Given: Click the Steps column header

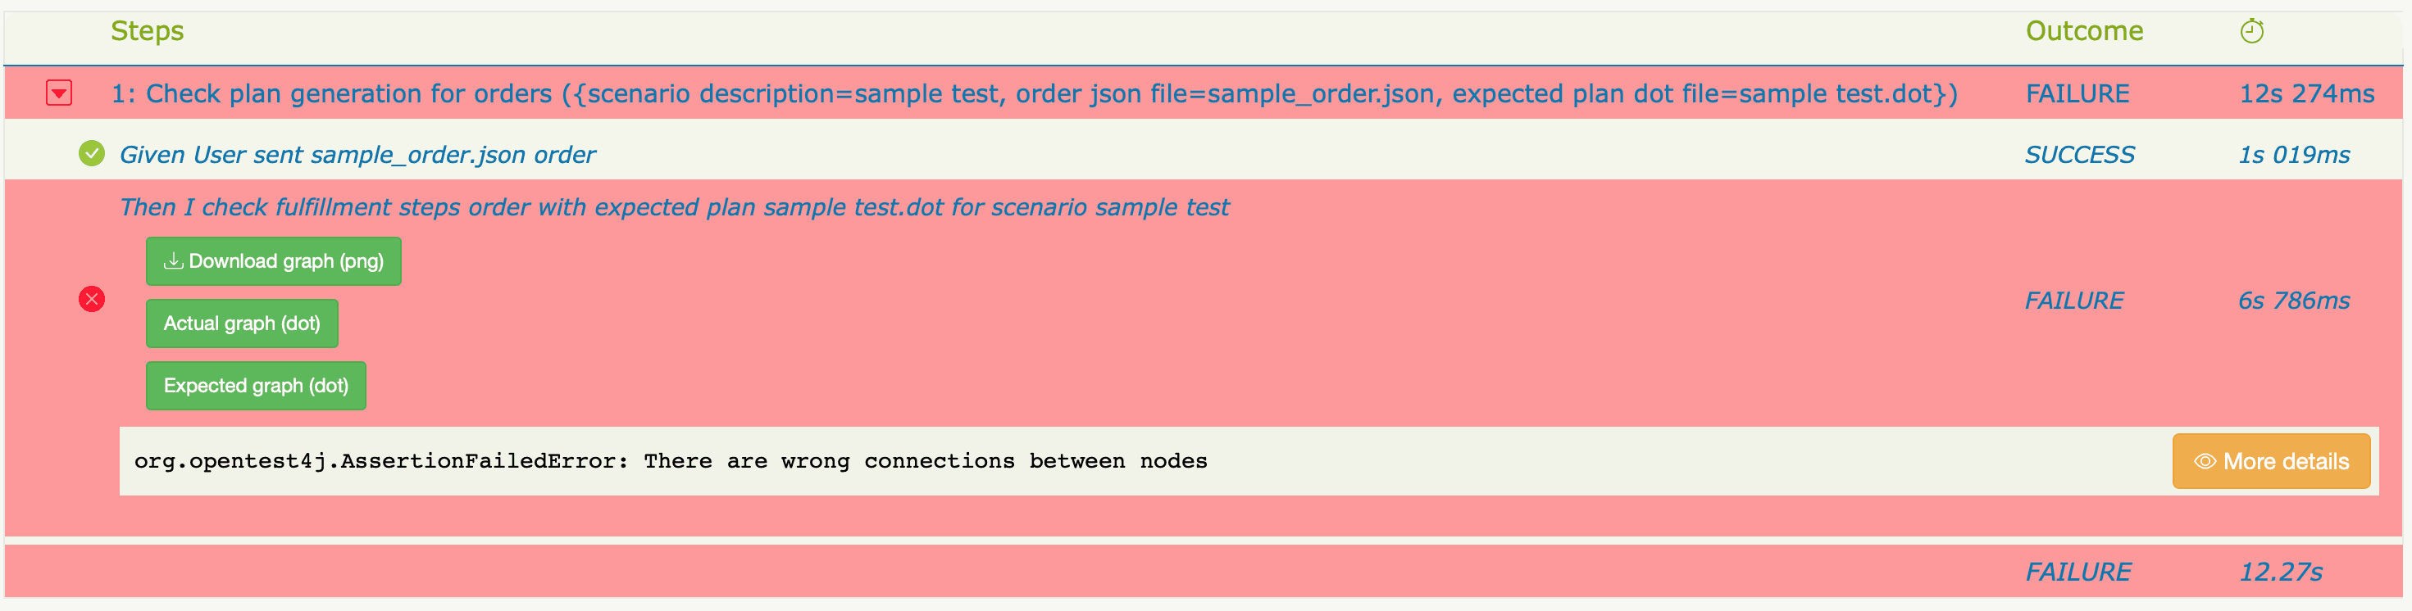Looking at the screenshot, I should click(147, 31).
